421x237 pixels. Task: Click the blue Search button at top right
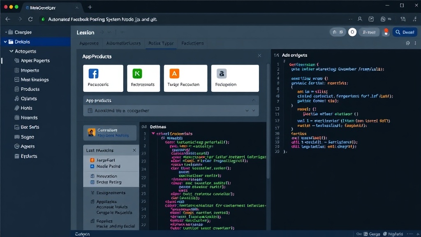(x=405, y=32)
